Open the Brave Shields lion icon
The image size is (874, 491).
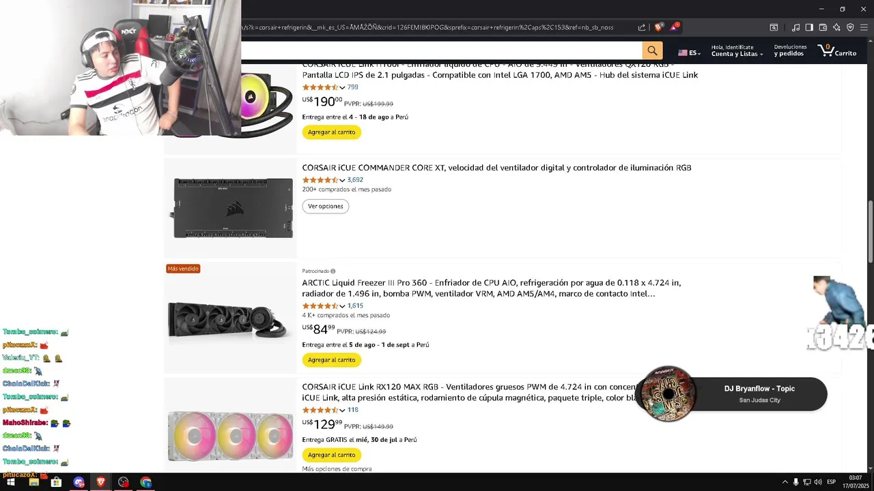point(658,27)
